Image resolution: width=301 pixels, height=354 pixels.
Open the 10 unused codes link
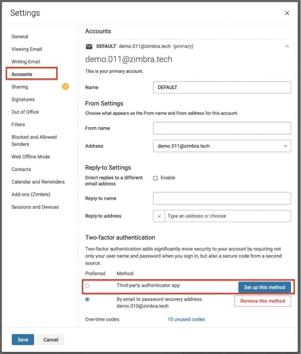point(186,319)
